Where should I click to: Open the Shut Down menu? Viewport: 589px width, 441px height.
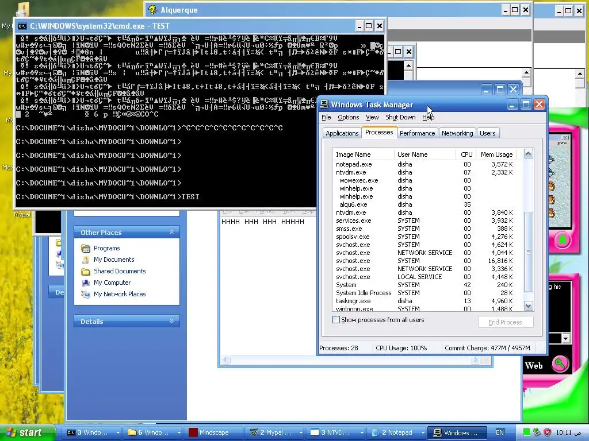(400, 117)
